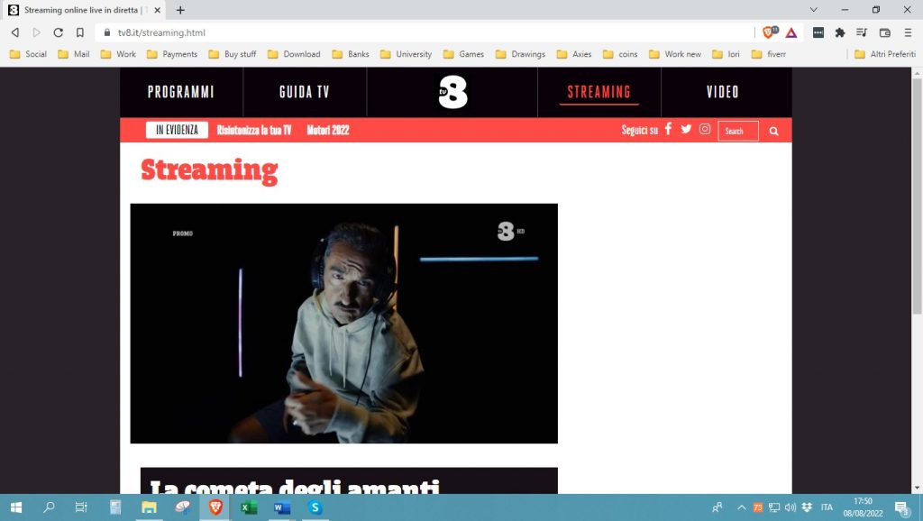Click the site search magnifier icon

click(773, 130)
